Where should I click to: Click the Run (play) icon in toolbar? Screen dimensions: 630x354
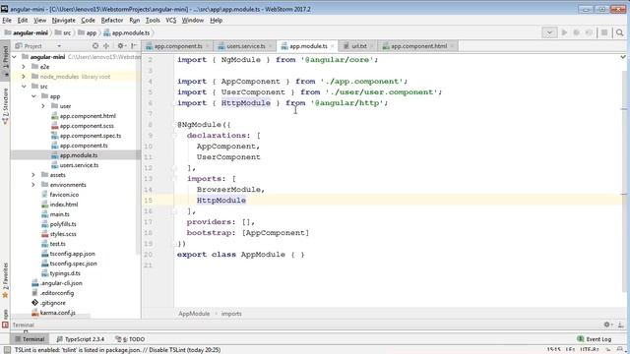[564, 32]
